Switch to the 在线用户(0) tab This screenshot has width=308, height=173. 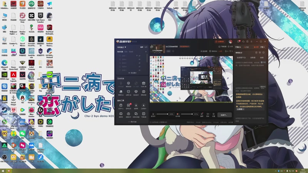[241, 58]
